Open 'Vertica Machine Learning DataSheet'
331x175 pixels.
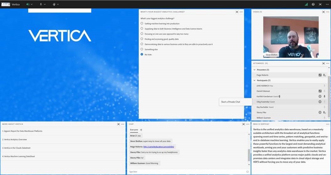pos(18,156)
